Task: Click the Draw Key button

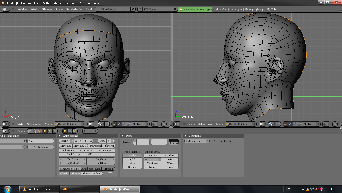Action: pos(66,146)
